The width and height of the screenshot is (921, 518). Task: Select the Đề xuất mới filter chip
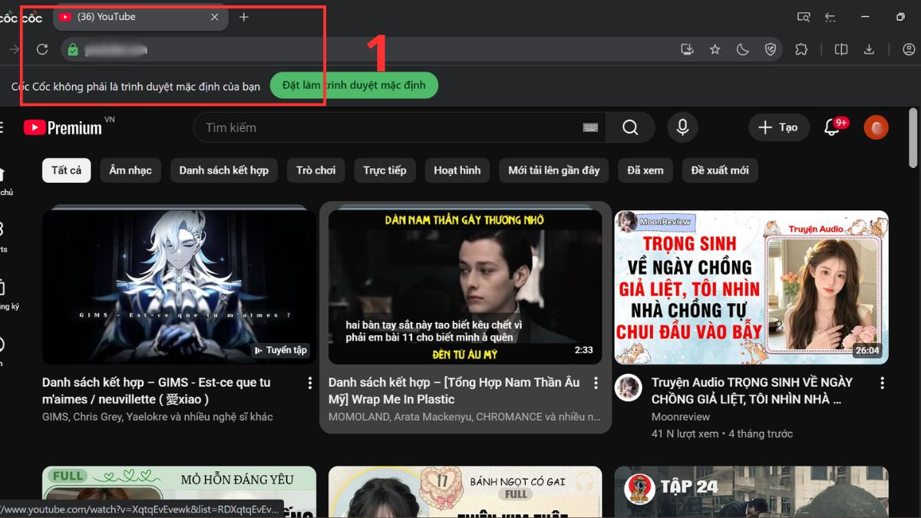click(720, 170)
